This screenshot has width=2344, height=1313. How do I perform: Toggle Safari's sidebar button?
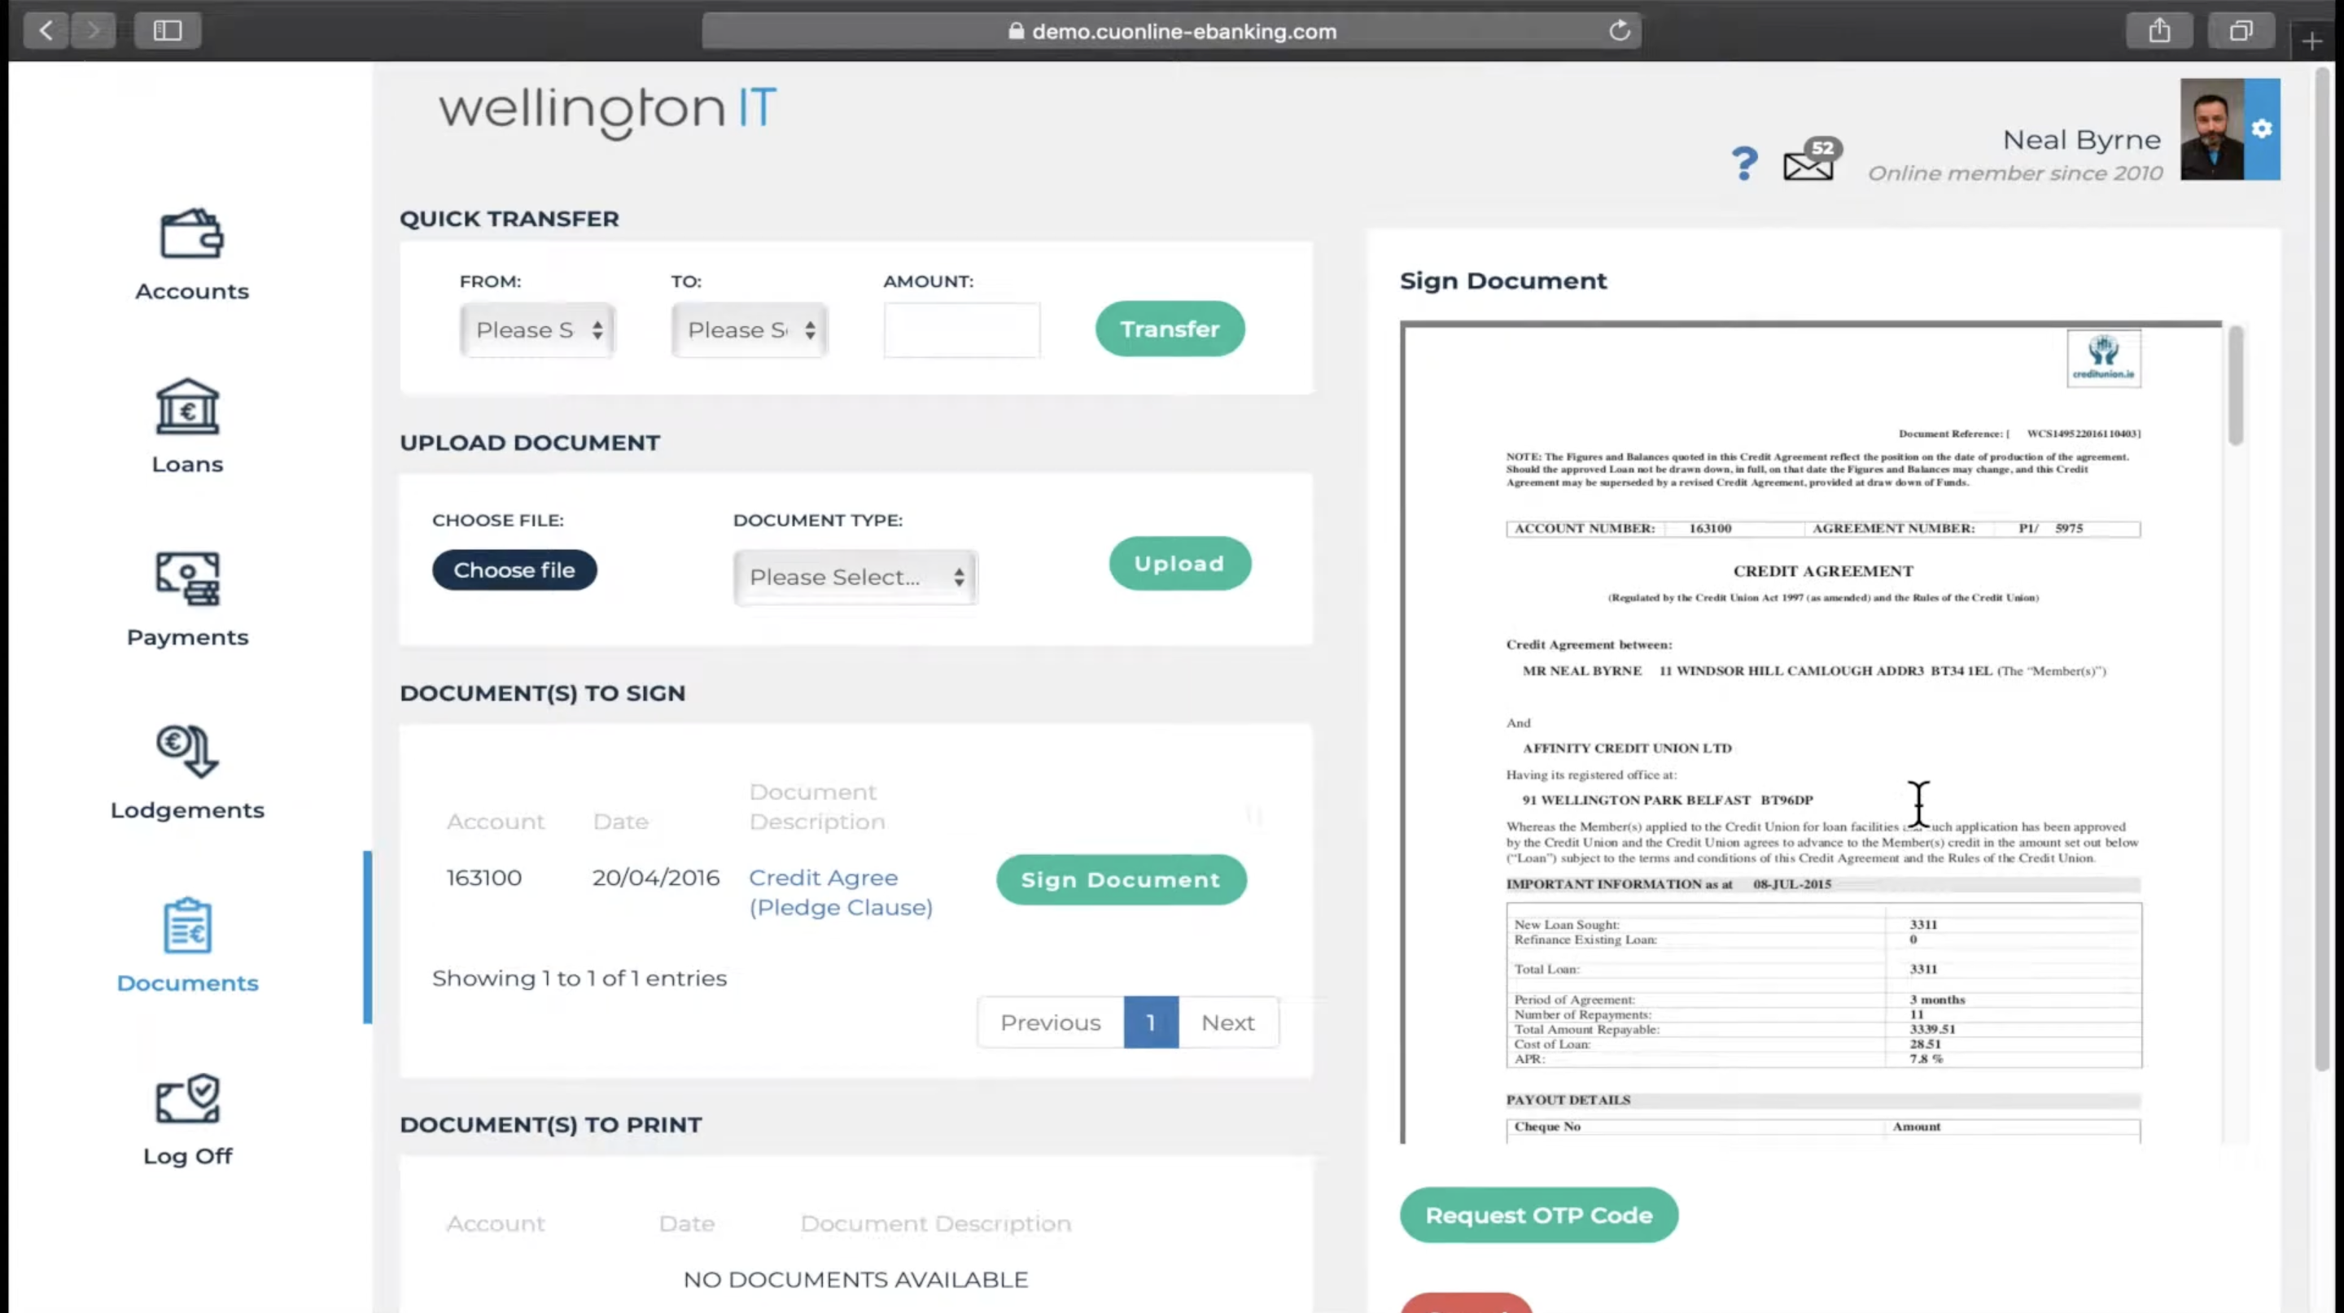coord(168,31)
